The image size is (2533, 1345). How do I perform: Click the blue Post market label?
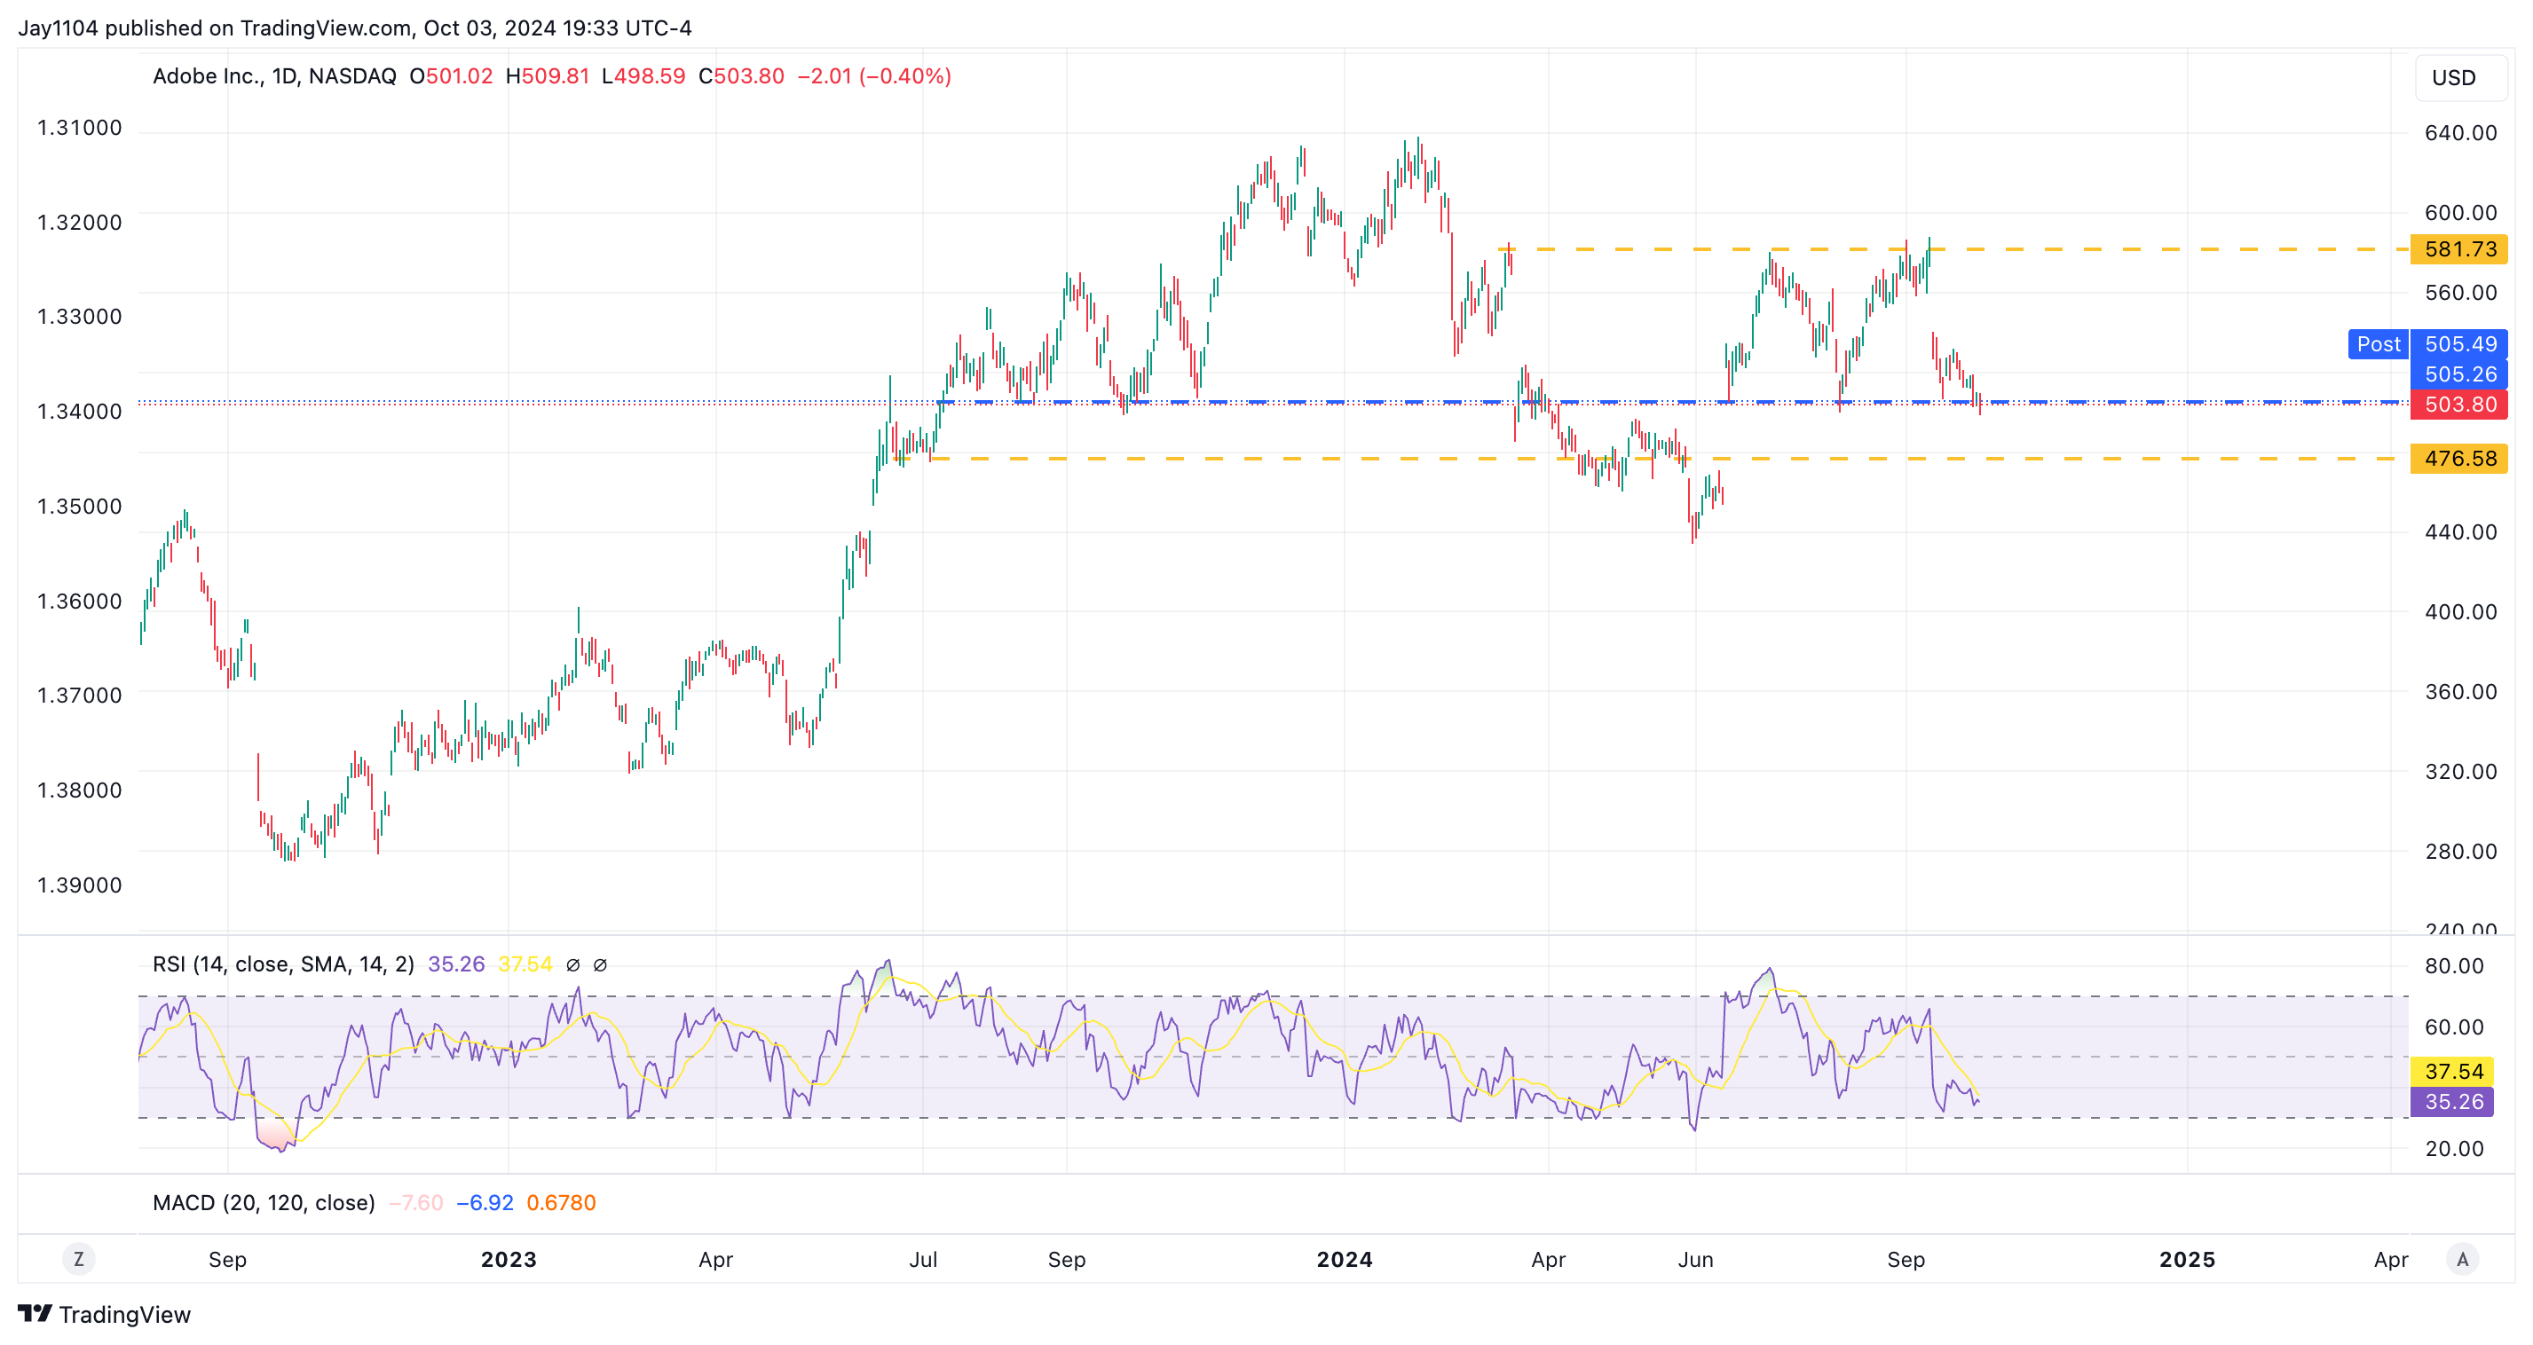pos(2378,344)
